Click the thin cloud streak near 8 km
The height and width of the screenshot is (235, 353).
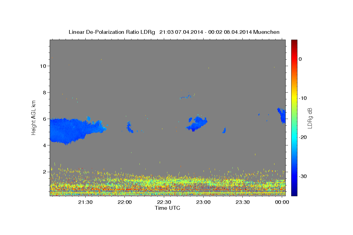coord(186,96)
